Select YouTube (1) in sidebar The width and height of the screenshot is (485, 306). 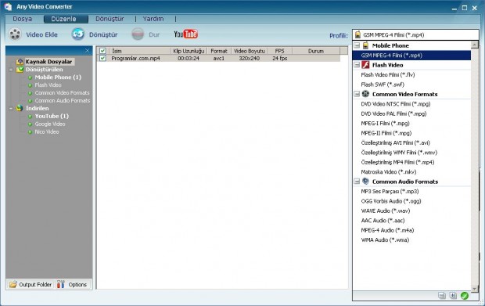click(x=52, y=116)
